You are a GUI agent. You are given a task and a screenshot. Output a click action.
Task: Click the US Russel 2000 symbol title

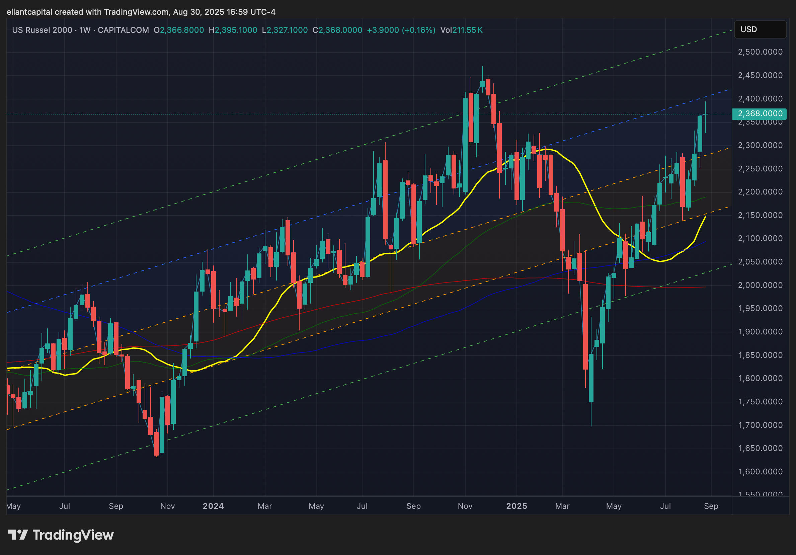point(42,30)
